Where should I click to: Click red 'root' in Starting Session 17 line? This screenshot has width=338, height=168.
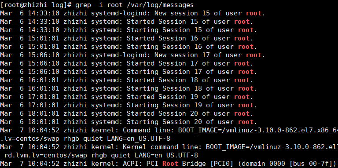click(x=246, y=72)
